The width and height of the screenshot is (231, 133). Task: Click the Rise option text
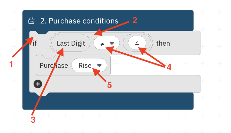point(85,66)
